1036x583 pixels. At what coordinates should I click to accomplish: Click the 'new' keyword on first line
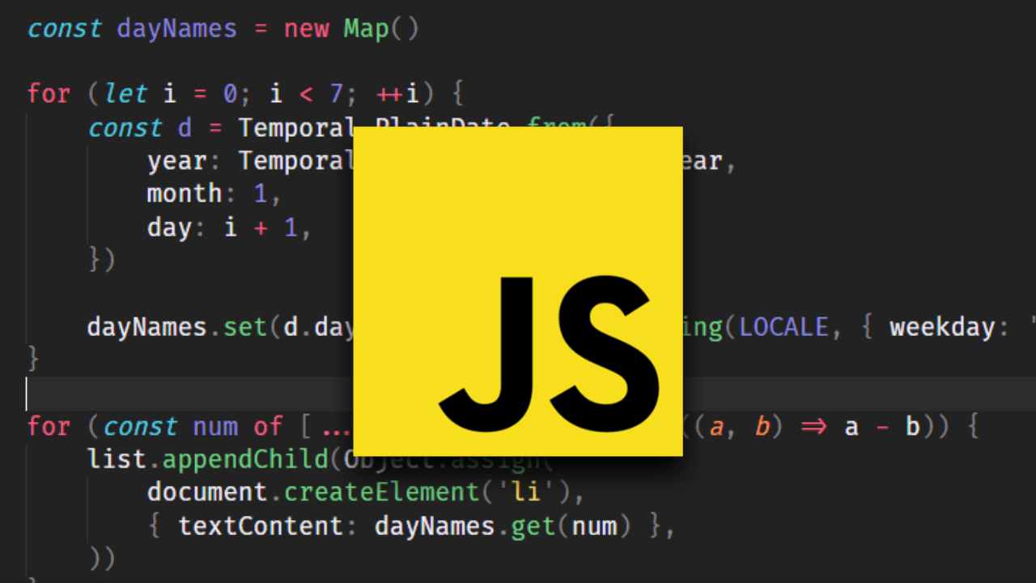point(306,29)
